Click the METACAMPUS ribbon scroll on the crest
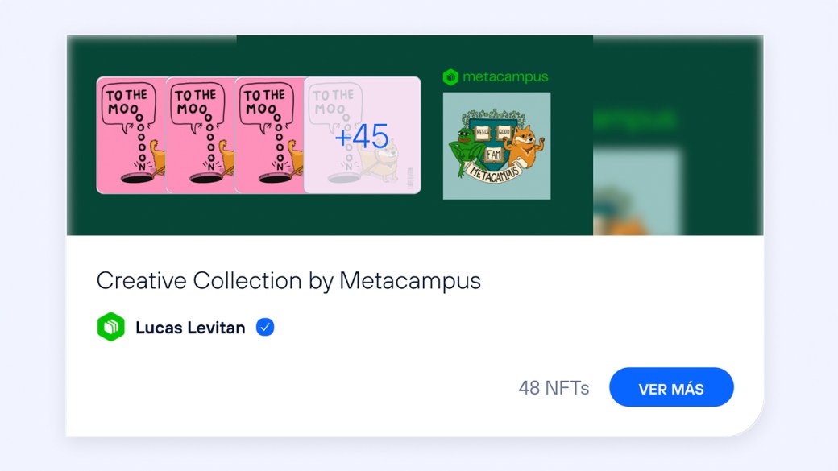The image size is (838, 471). (x=496, y=172)
